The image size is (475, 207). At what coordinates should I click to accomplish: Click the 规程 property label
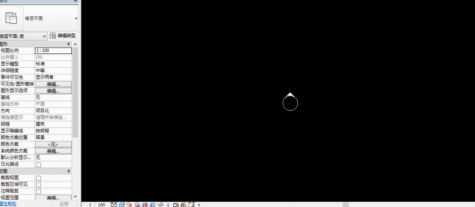point(5,124)
